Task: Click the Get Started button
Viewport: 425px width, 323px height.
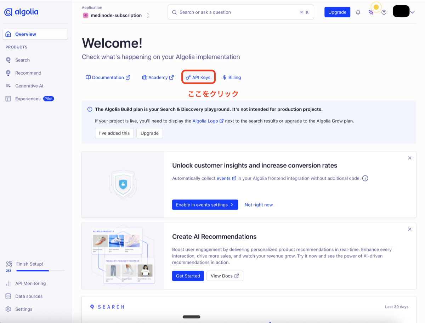Action: 188,276
